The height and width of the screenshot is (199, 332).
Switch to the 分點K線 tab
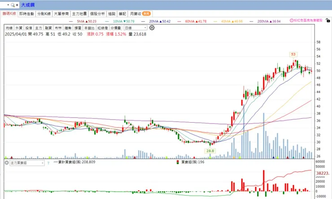[x=44, y=14]
